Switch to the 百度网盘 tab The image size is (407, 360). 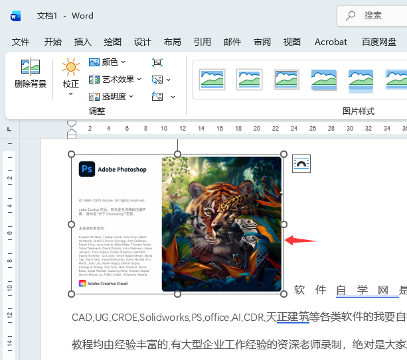[x=379, y=42]
